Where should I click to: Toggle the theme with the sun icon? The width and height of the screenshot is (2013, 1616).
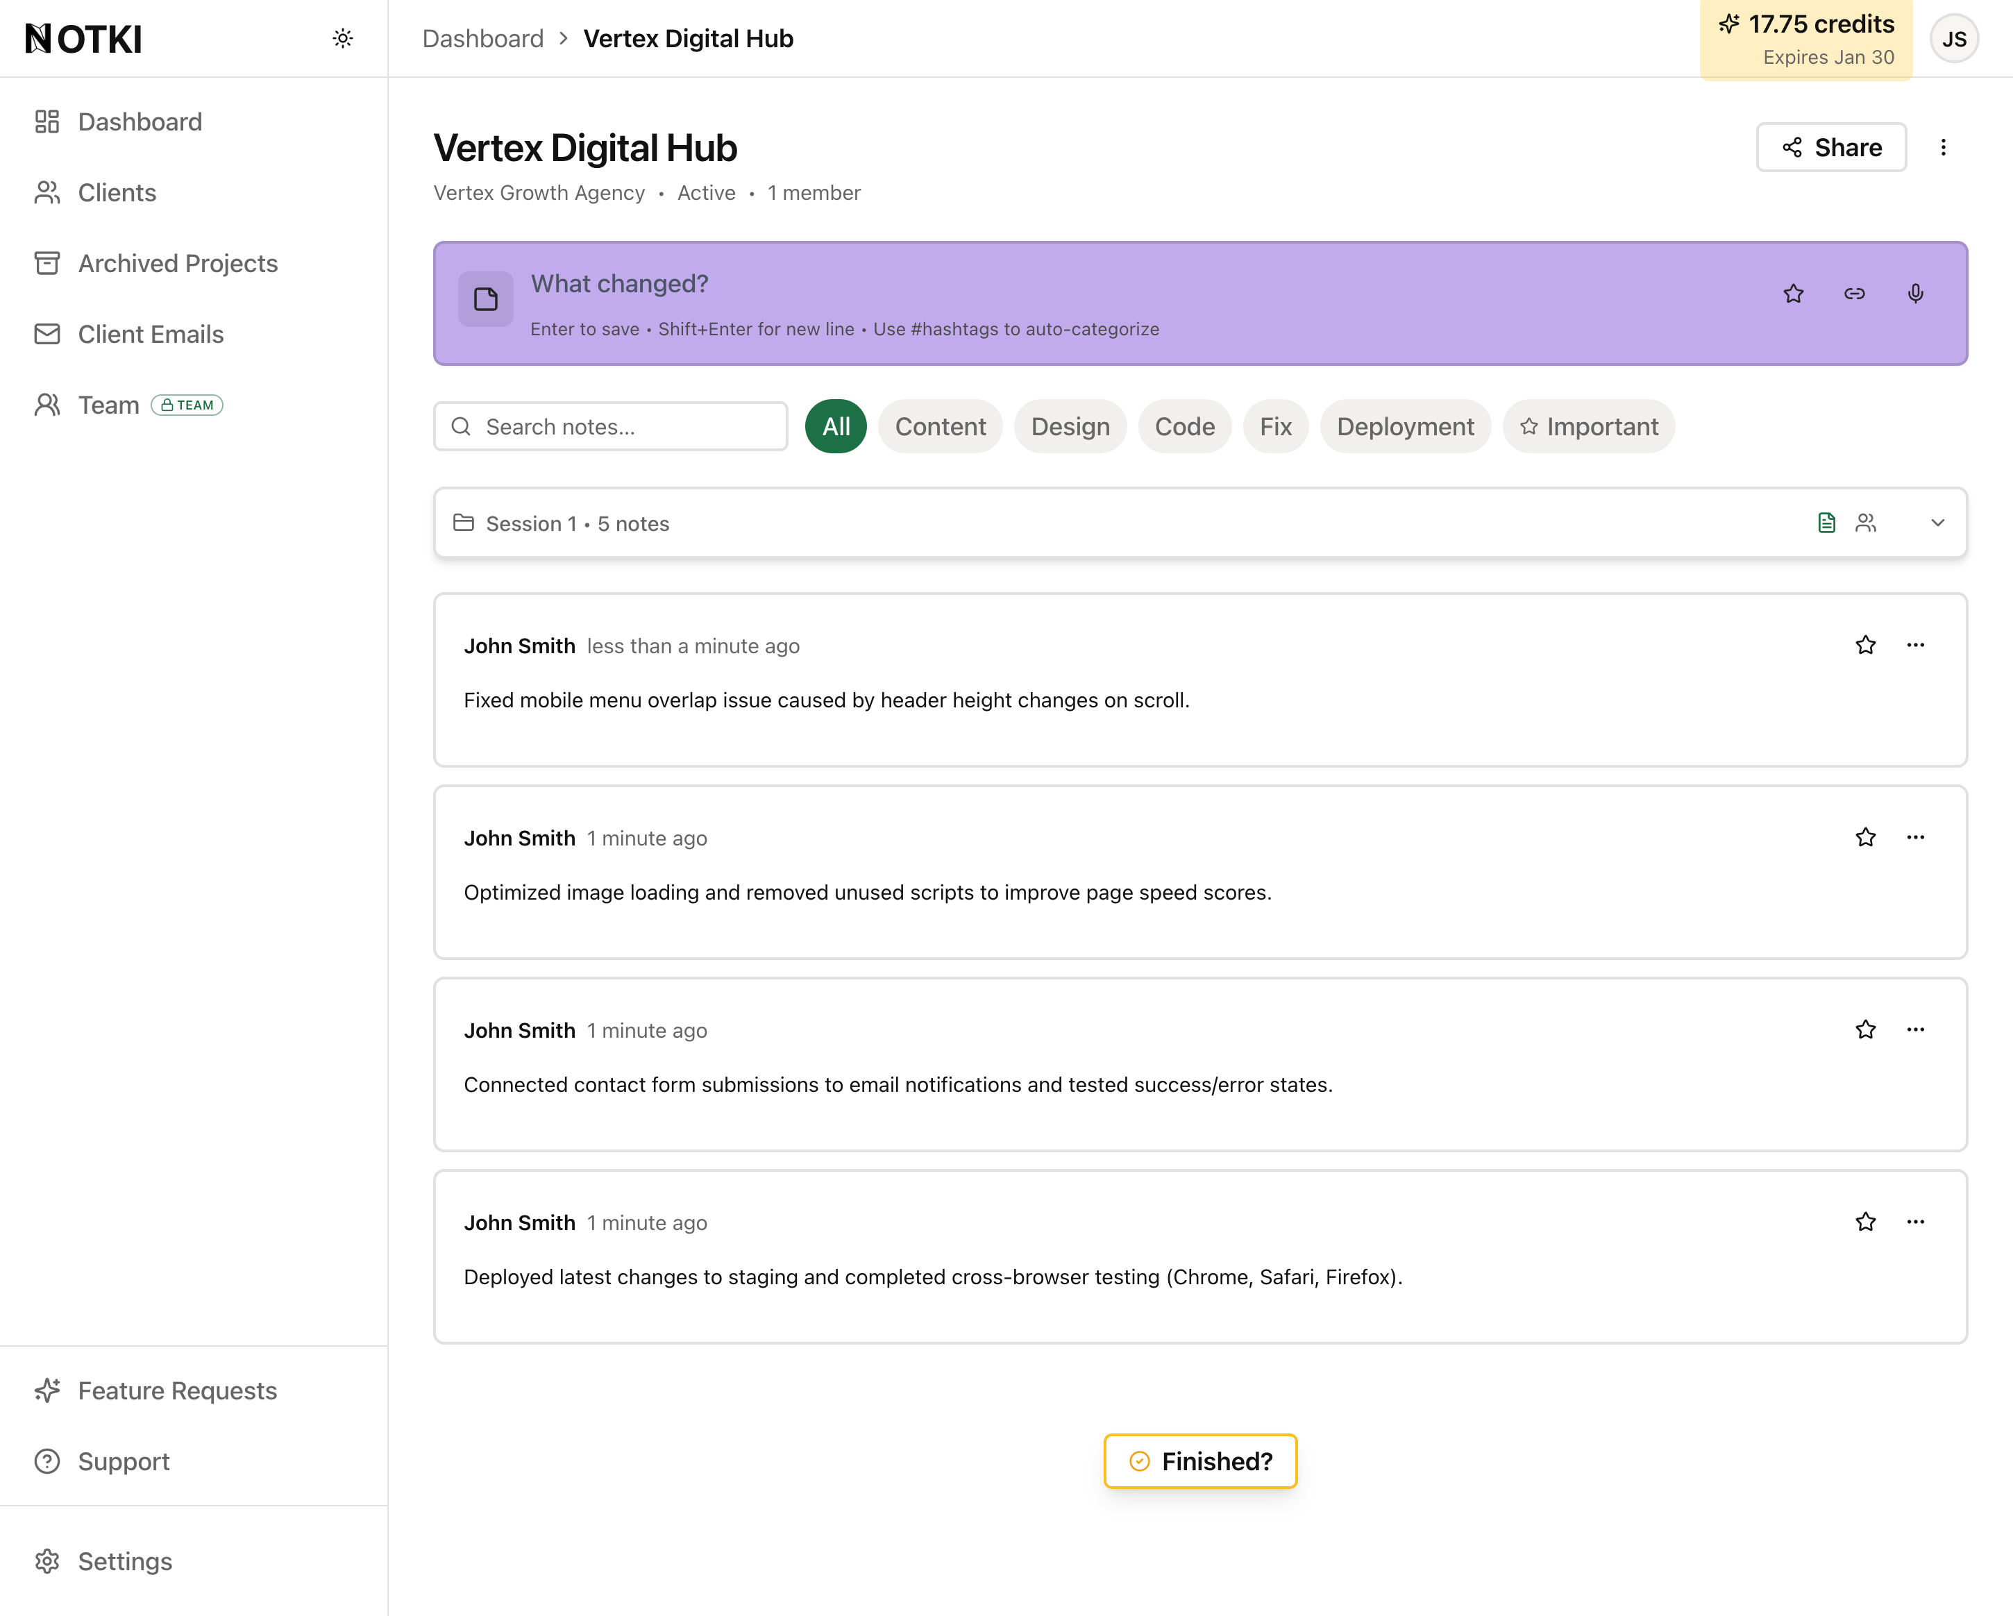click(343, 38)
